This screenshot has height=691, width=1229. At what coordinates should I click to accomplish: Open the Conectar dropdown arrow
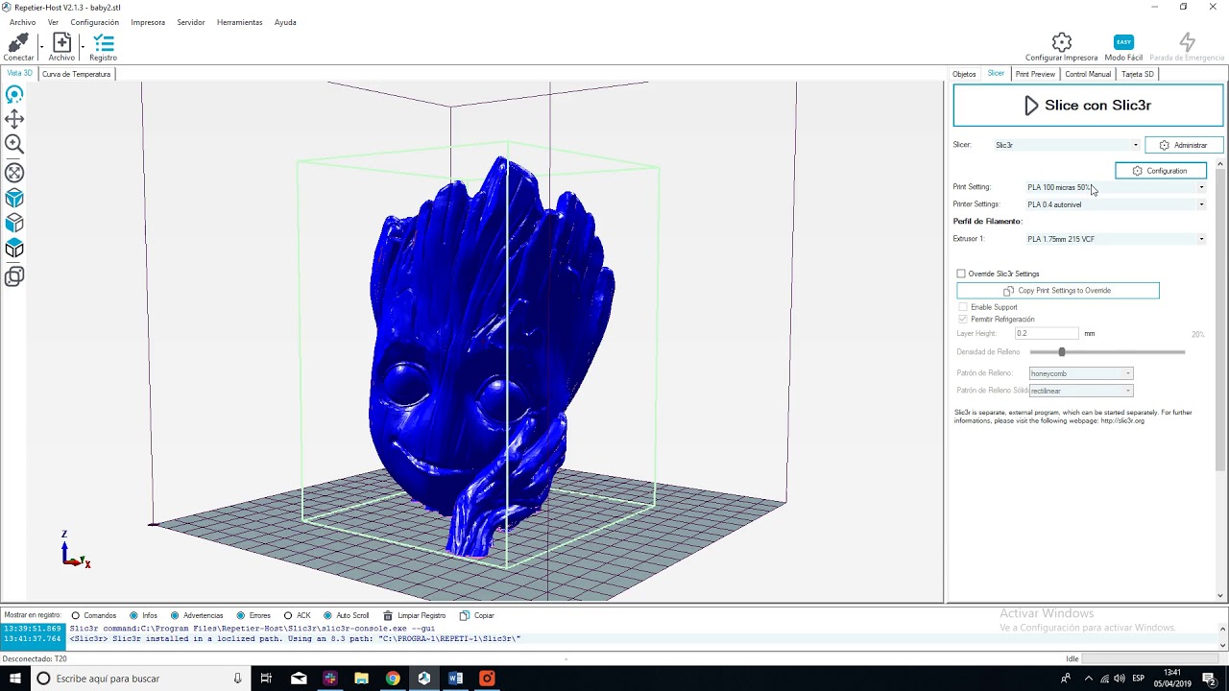click(x=41, y=45)
